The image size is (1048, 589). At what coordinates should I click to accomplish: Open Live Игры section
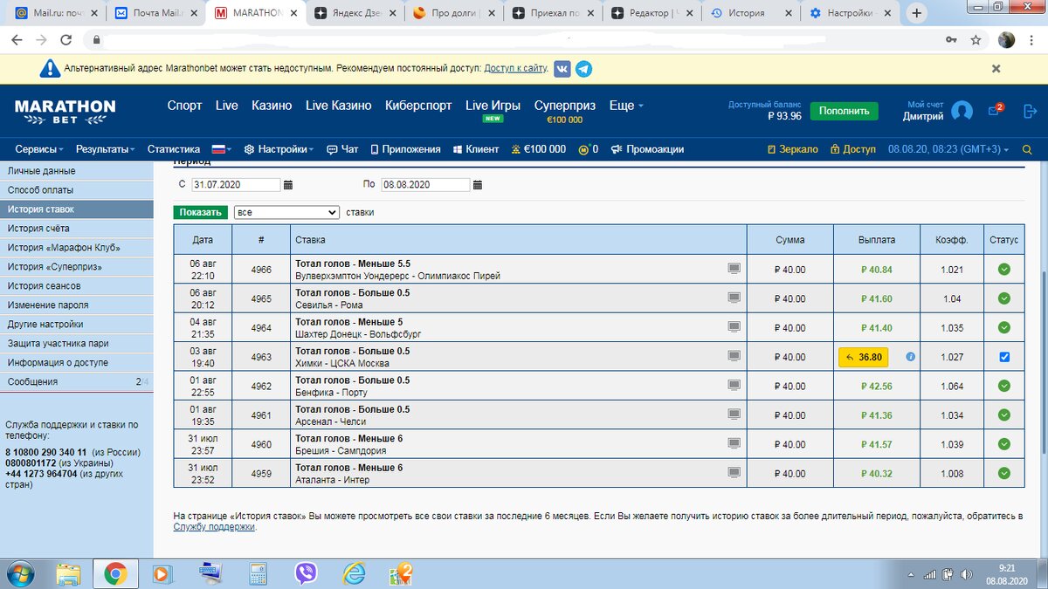(493, 110)
